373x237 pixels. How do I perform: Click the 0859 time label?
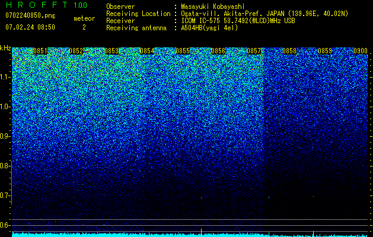(x=325, y=51)
